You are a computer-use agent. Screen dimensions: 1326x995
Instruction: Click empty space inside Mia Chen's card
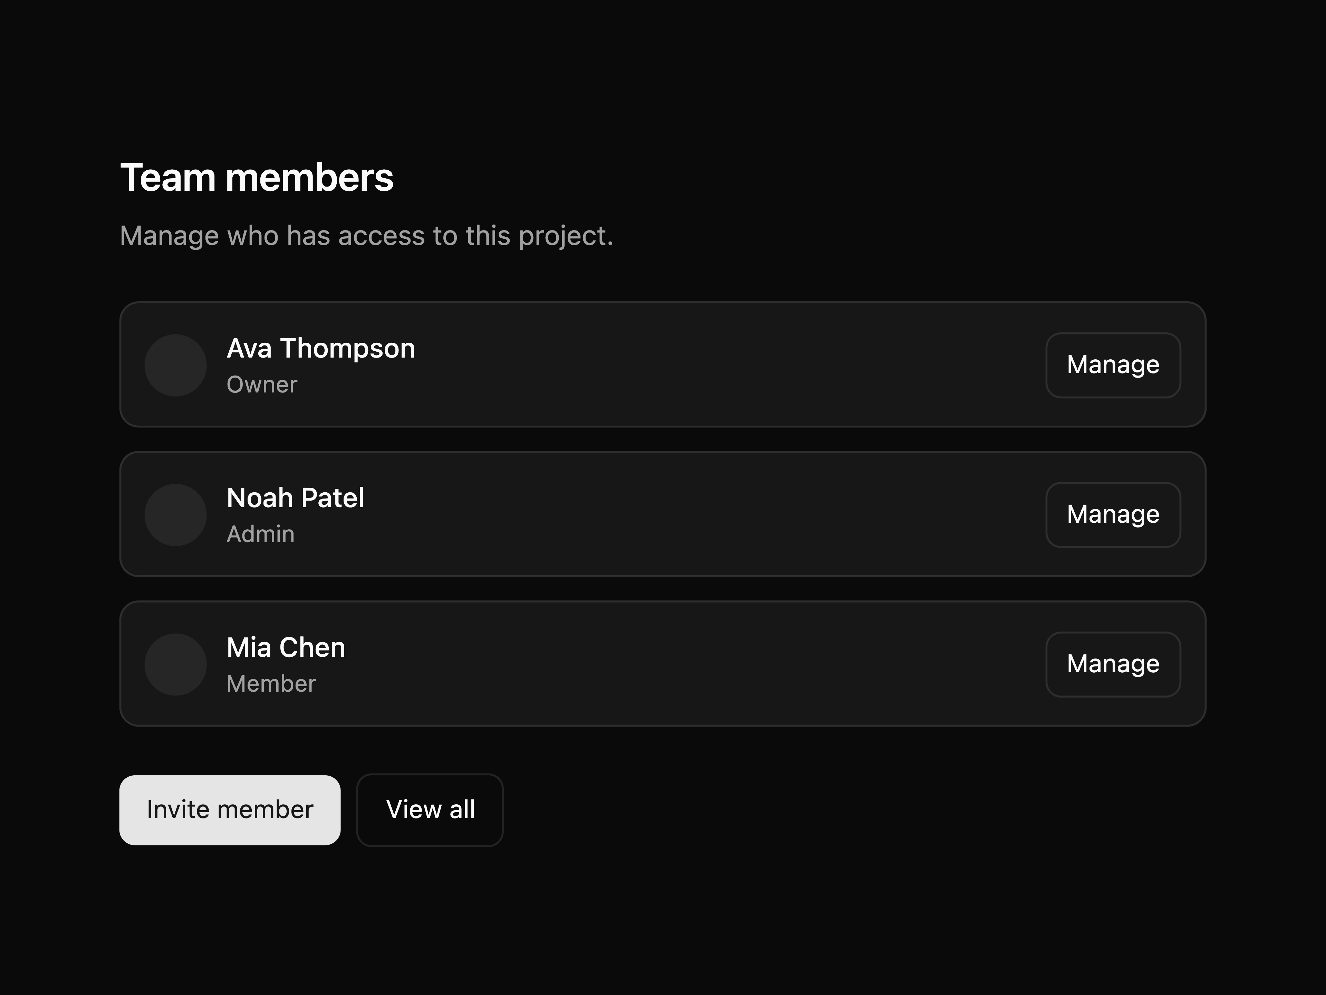click(x=719, y=664)
